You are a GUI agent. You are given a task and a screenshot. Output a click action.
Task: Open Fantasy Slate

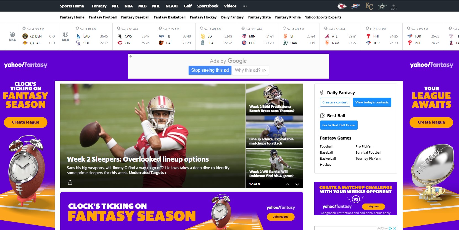click(x=259, y=17)
